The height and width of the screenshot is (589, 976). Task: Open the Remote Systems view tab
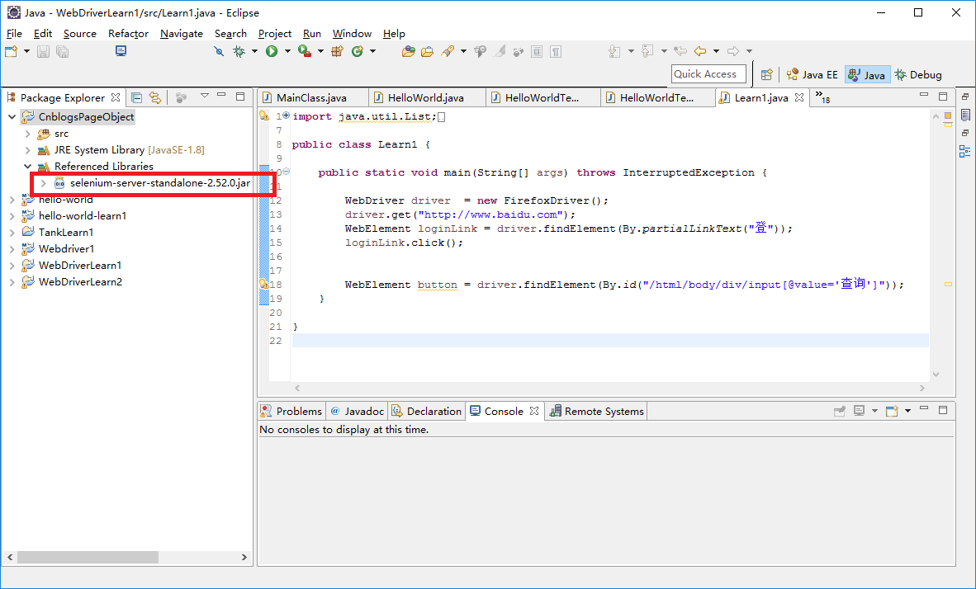pos(597,411)
